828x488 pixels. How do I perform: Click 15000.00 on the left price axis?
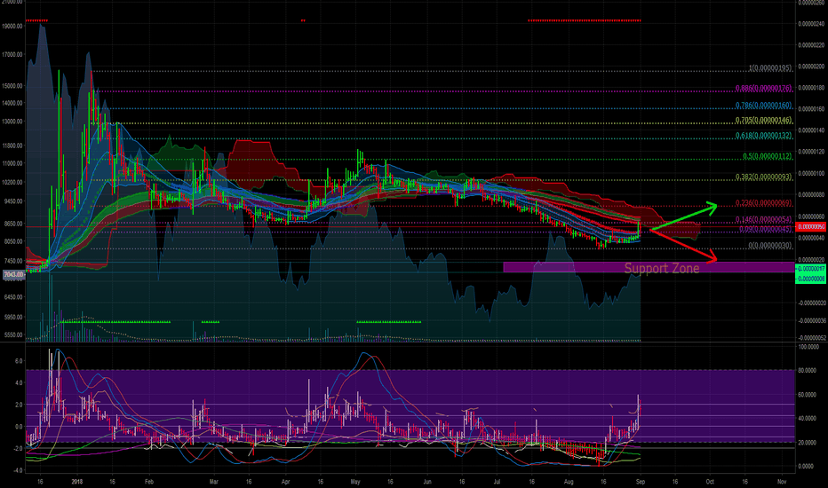click(x=12, y=85)
